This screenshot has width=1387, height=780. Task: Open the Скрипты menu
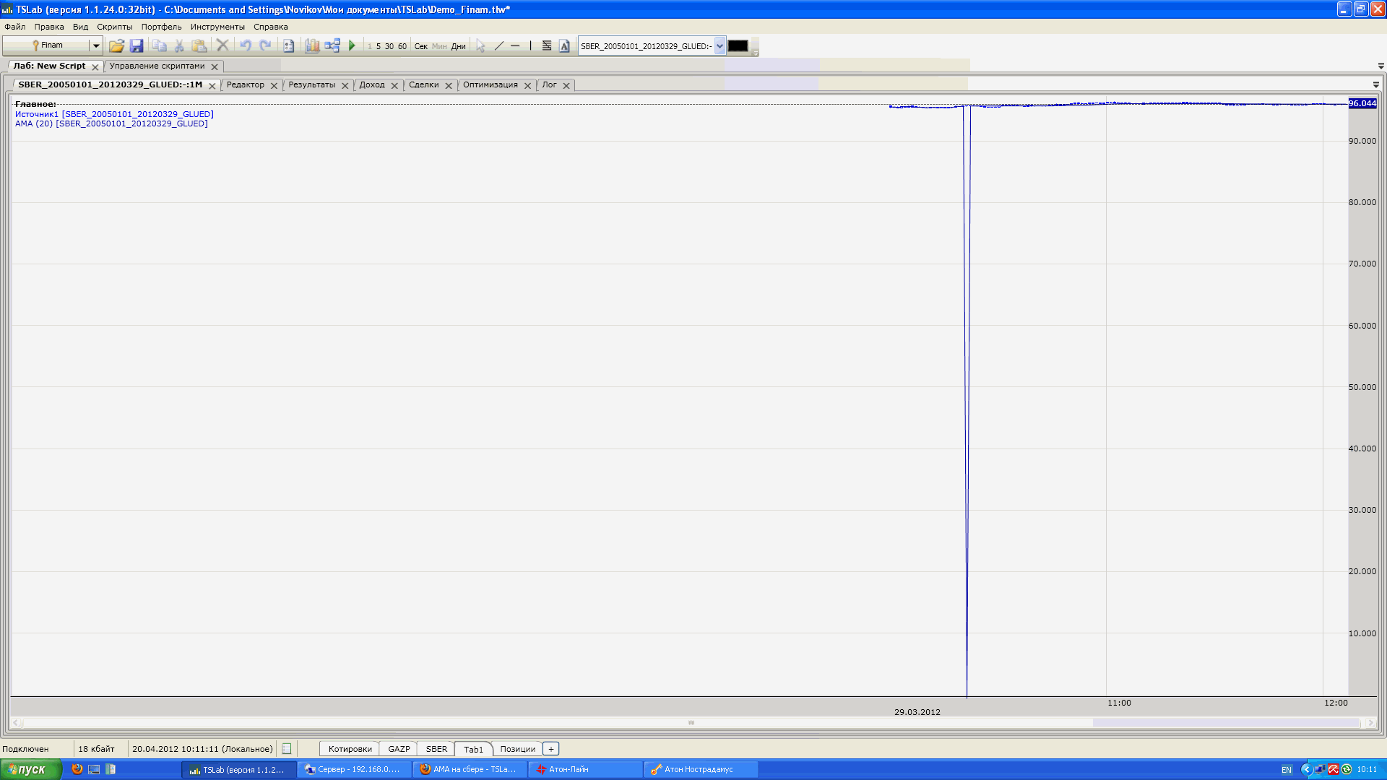[x=115, y=27]
